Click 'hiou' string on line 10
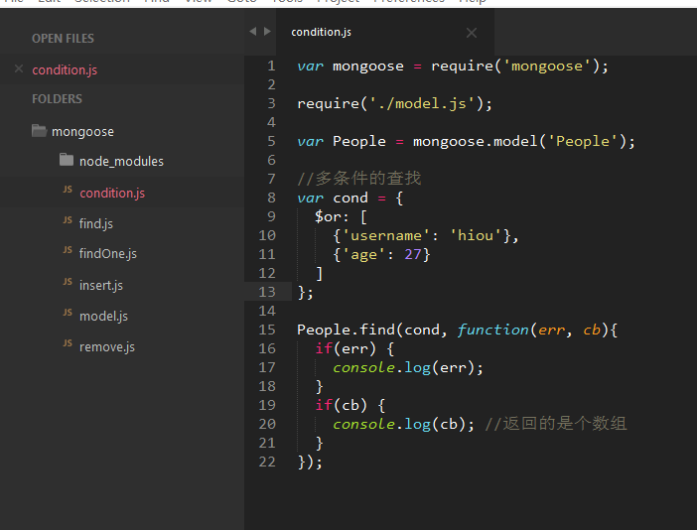697x530 pixels. (476, 235)
